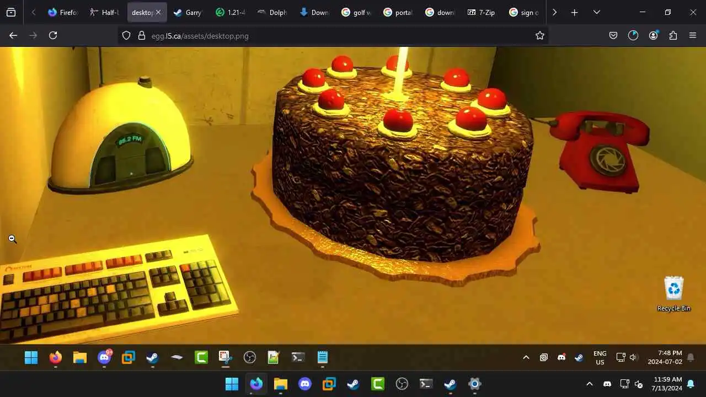Image resolution: width=706 pixels, height=397 pixels.
Task: Bookmark this page with the star
Action: coord(539,35)
